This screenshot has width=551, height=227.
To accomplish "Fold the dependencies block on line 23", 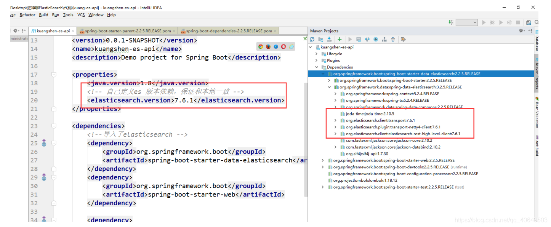I will coord(54,126).
